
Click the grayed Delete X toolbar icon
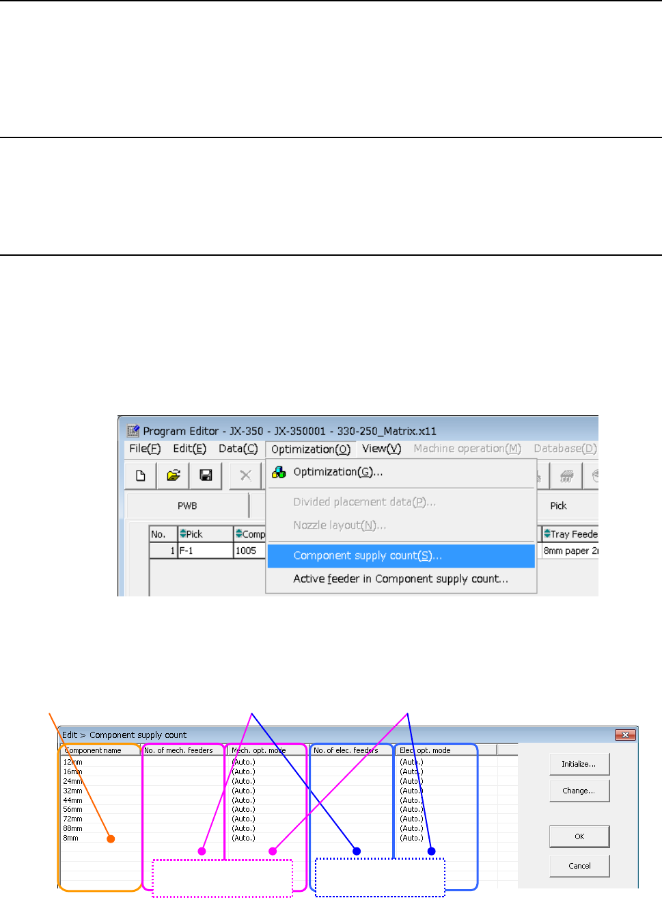click(x=246, y=475)
